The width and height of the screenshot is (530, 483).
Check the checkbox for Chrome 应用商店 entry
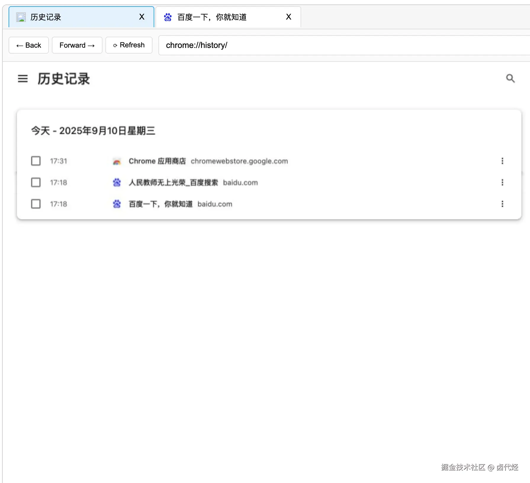point(36,161)
